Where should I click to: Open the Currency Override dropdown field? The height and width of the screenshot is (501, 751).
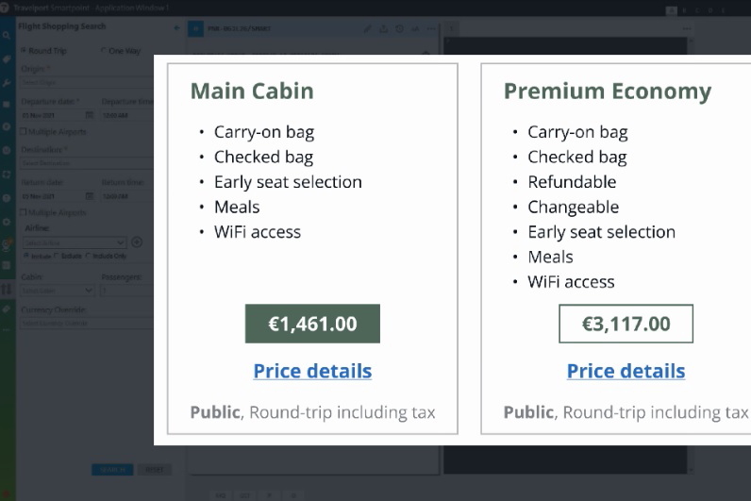(87, 324)
